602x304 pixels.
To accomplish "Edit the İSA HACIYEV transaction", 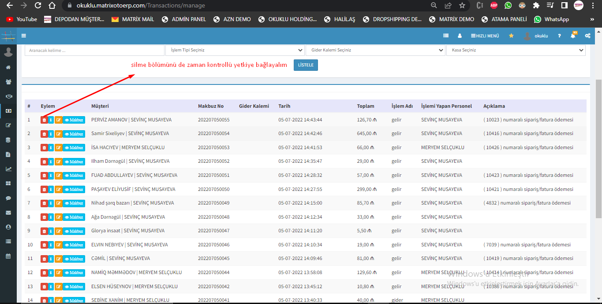I will tap(58, 147).
